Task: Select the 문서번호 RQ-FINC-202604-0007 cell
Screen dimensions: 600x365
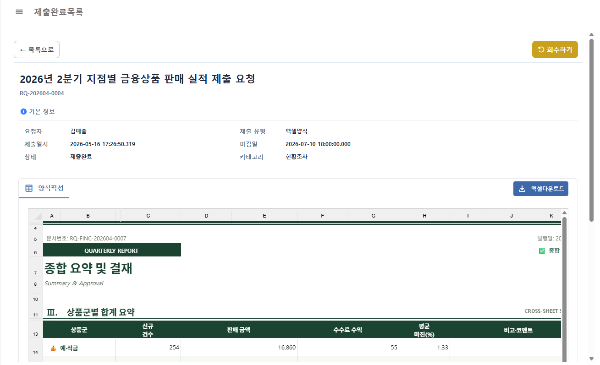Action: (x=86, y=239)
